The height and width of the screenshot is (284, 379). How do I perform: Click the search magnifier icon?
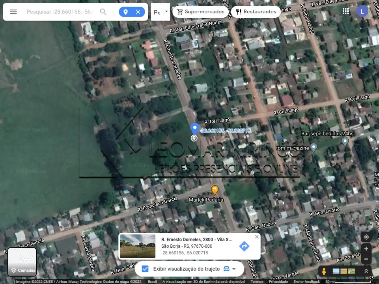(x=103, y=12)
